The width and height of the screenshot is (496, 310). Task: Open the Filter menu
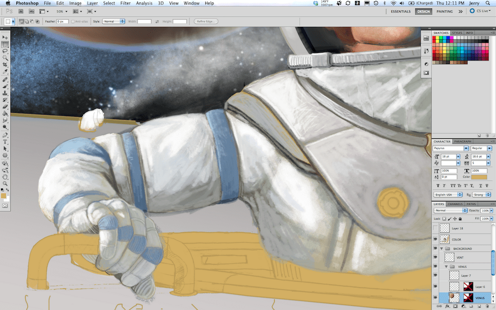[x=125, y=3]
